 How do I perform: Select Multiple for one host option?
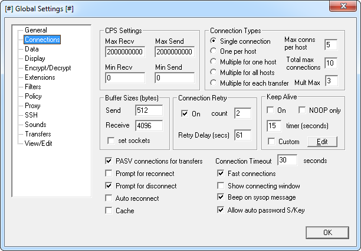point(214,61)
